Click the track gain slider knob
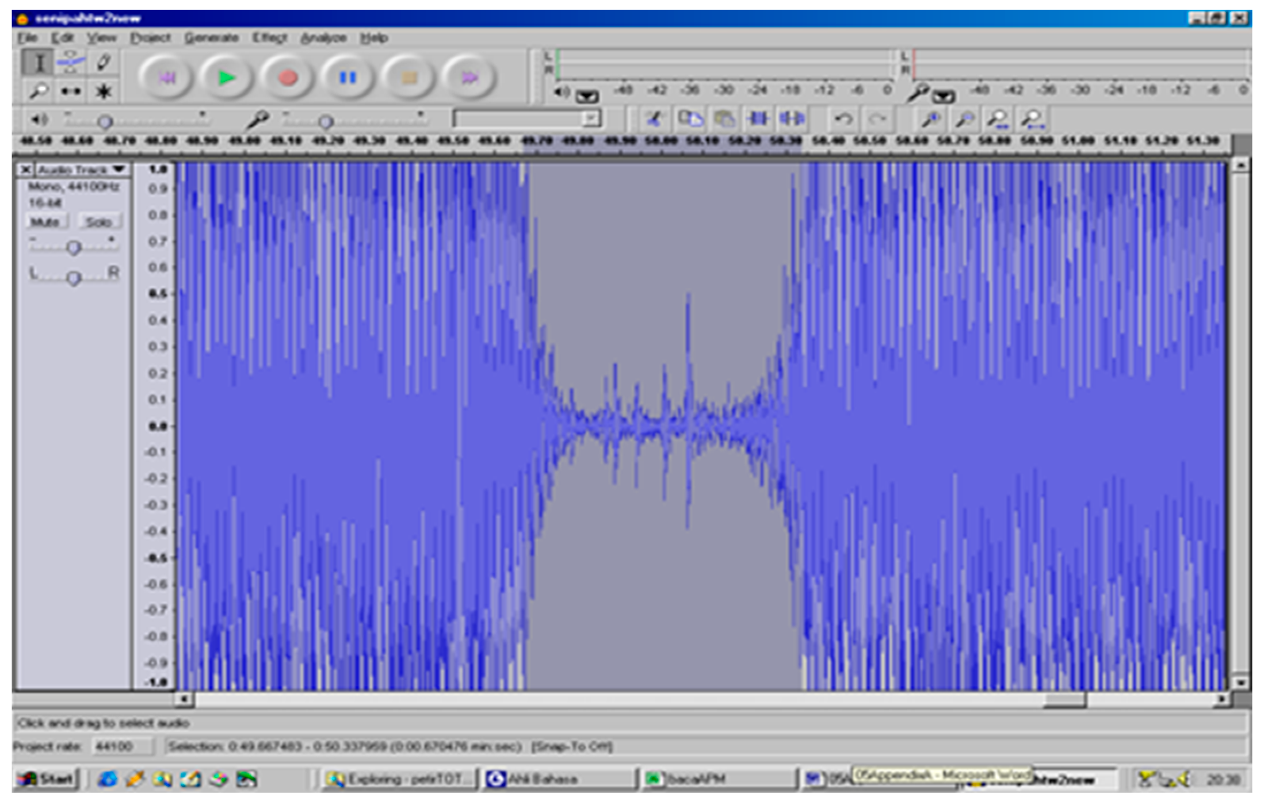 coord(73,248)
